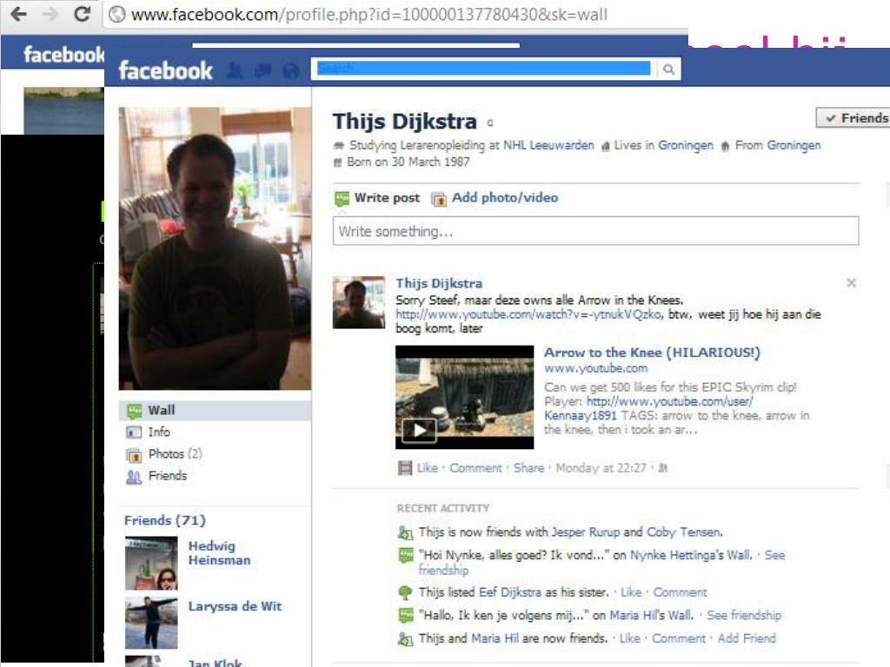Click the background window Facebook logo
The height and width of the screenshot is (667, 890).
tap(63, 55)
